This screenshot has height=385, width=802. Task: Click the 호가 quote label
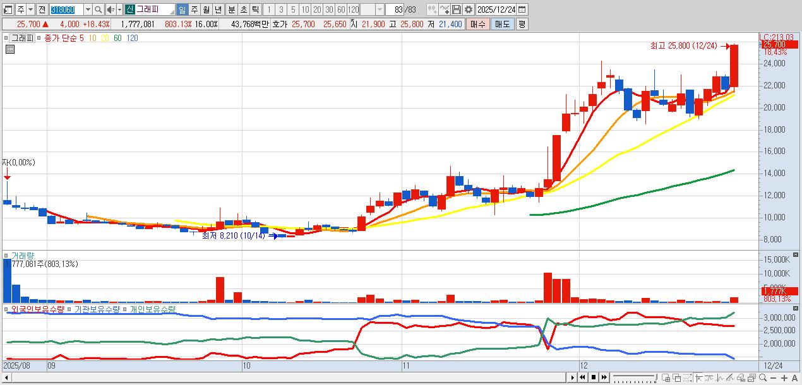(280, 24)
